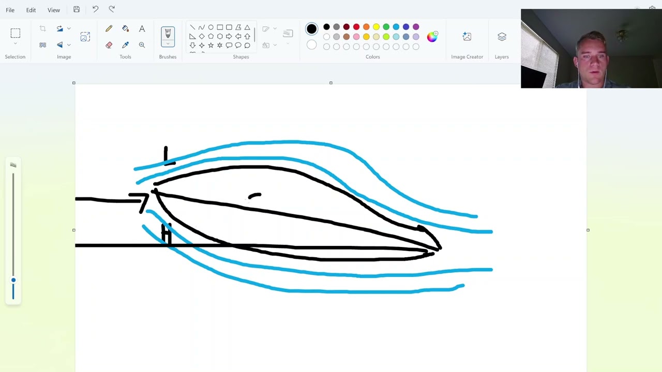Select the Rectangle shape
The height and width of the screenshot is (372, 662).
point(220,27)
